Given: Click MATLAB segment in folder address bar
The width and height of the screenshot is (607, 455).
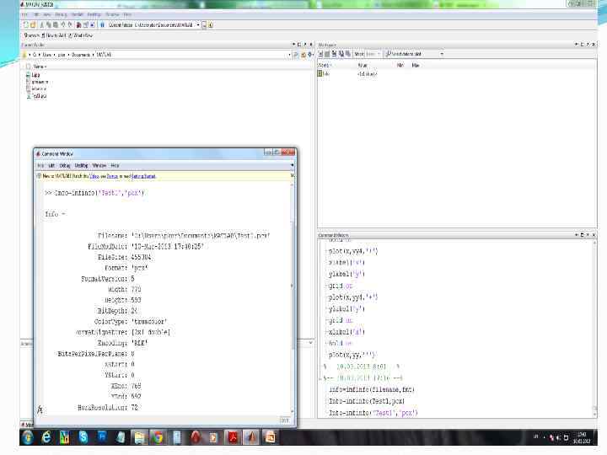Looking at the screenshot, I should [x=104, y=55].
